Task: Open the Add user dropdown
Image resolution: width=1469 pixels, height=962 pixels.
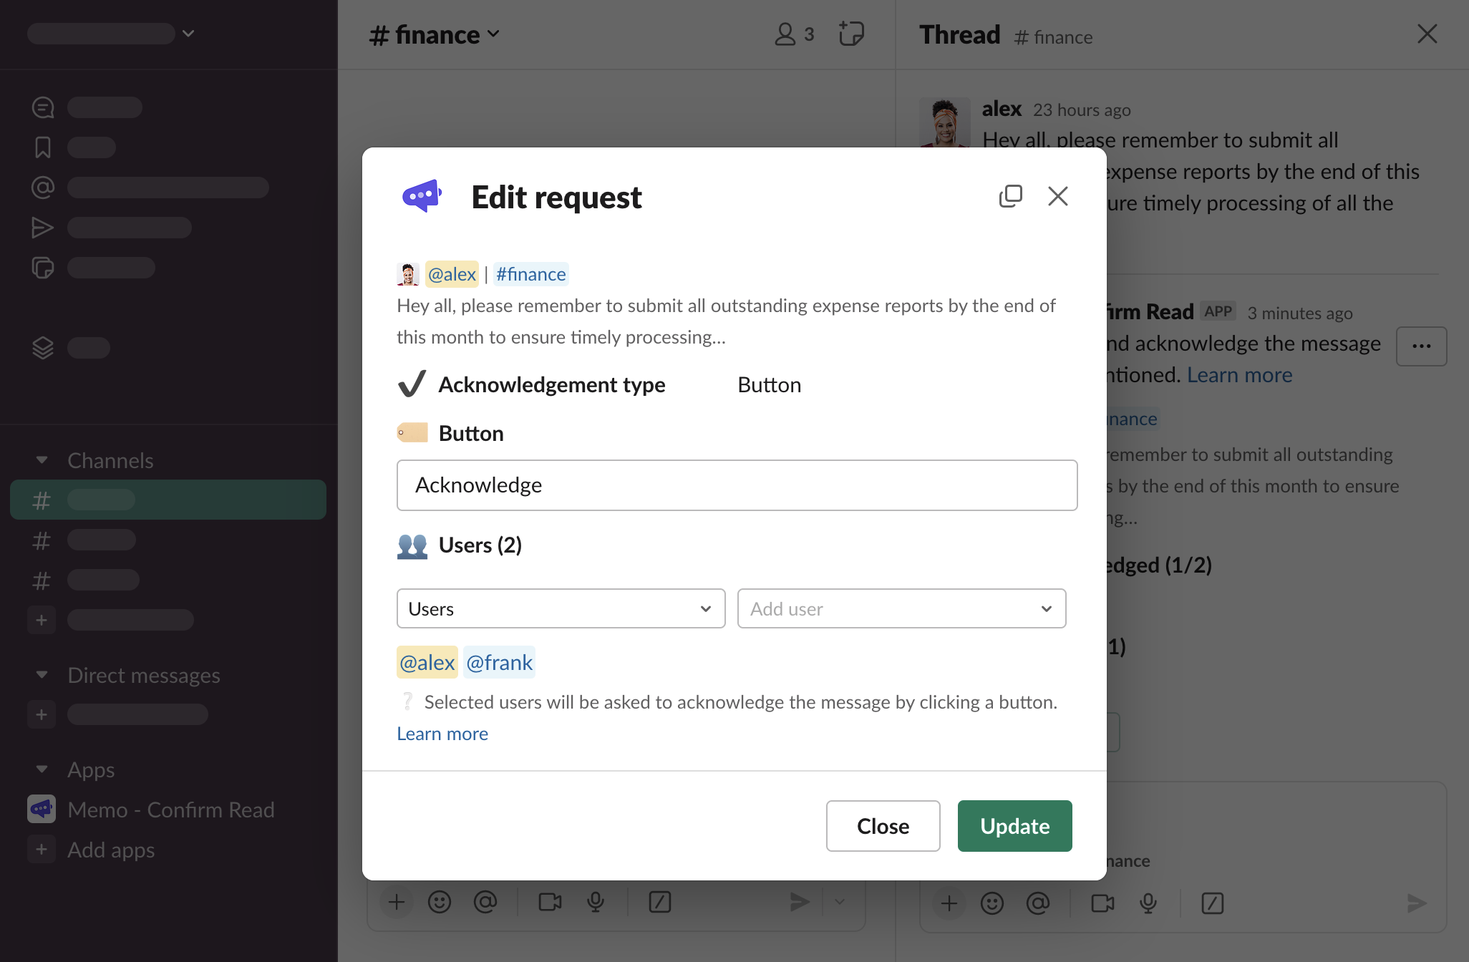Action: tap(901, 608)
